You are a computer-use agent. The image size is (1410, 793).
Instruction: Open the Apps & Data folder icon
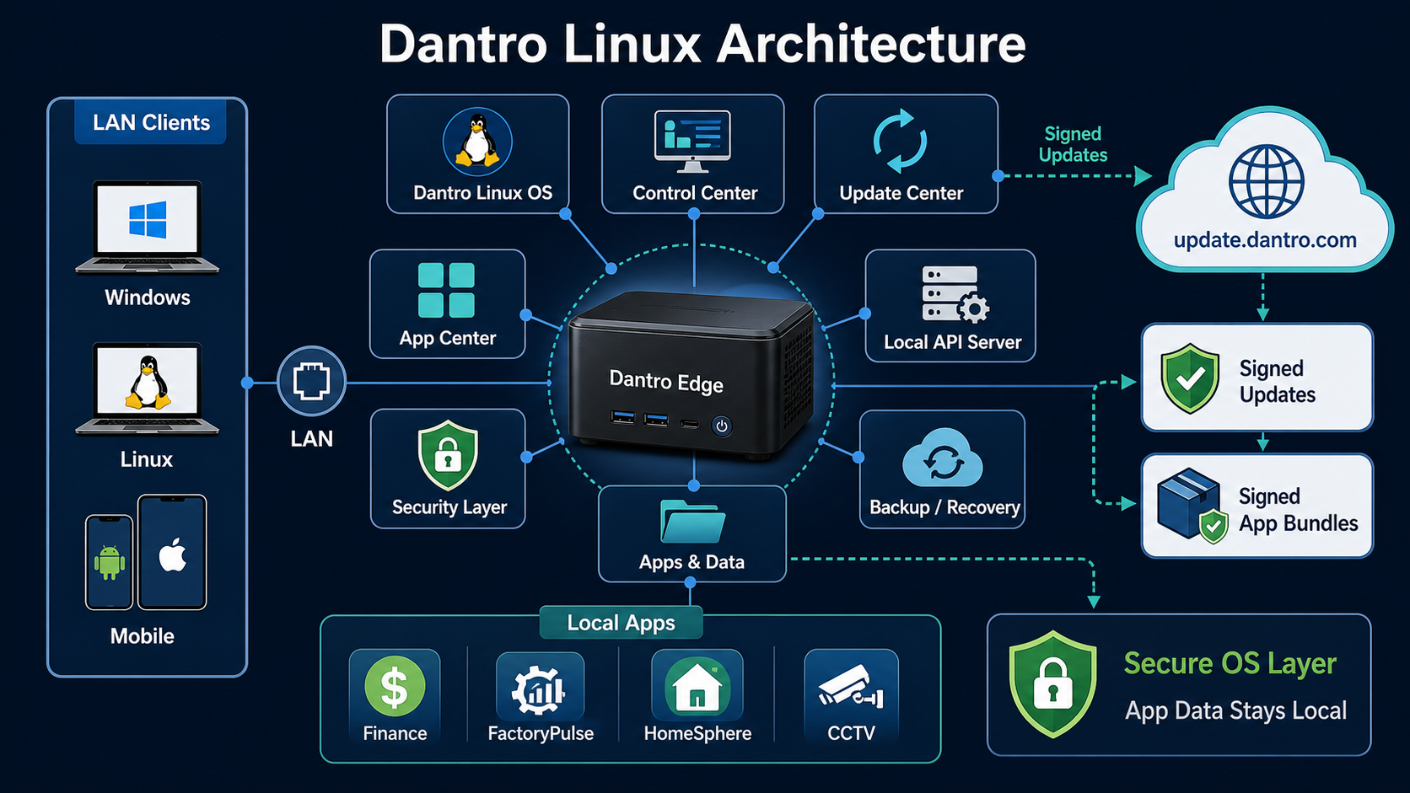click(692, 521)
